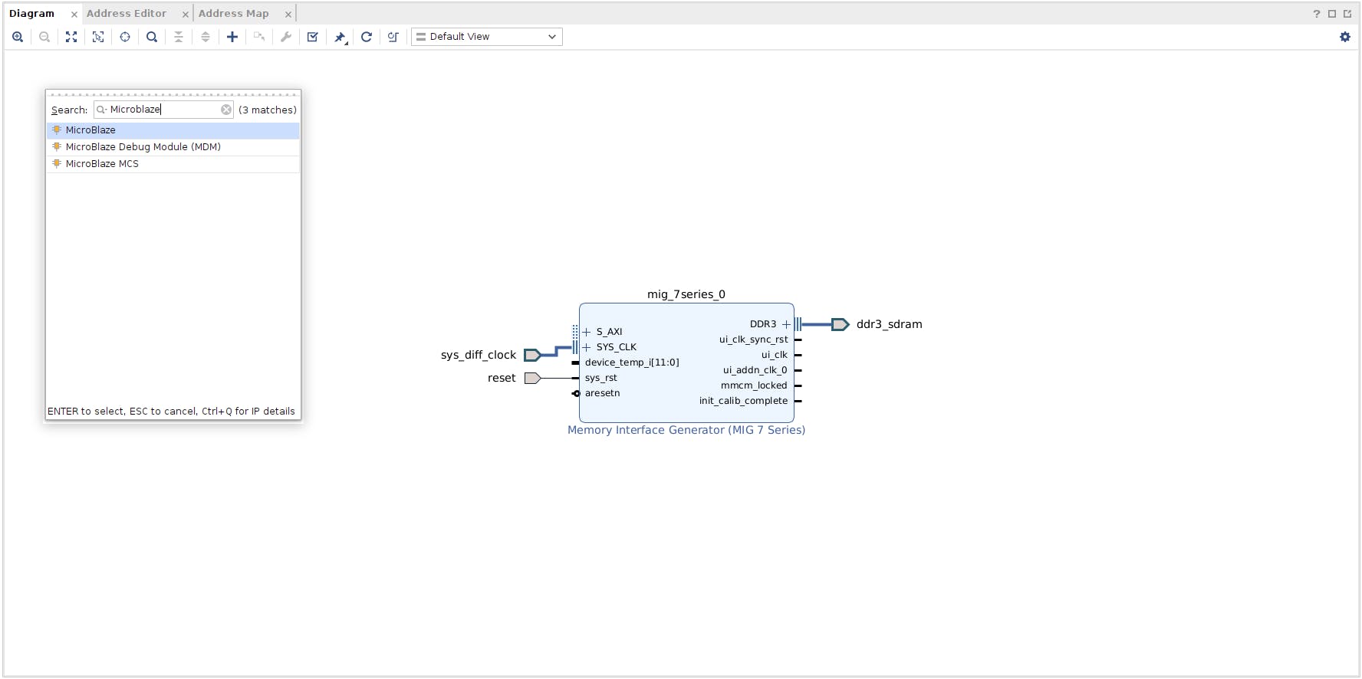
Task: Expand the S_AXI interface port
Action: click(587, 332)
